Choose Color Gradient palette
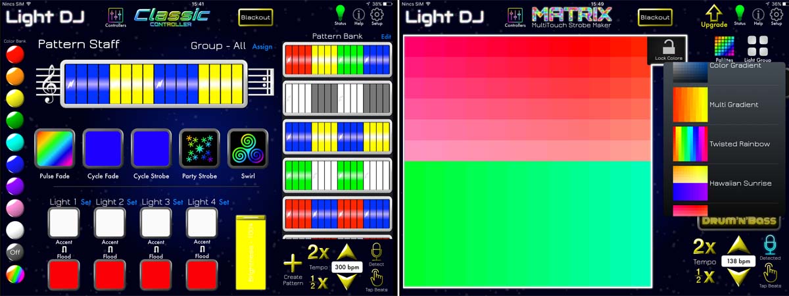 coord(725,71)
